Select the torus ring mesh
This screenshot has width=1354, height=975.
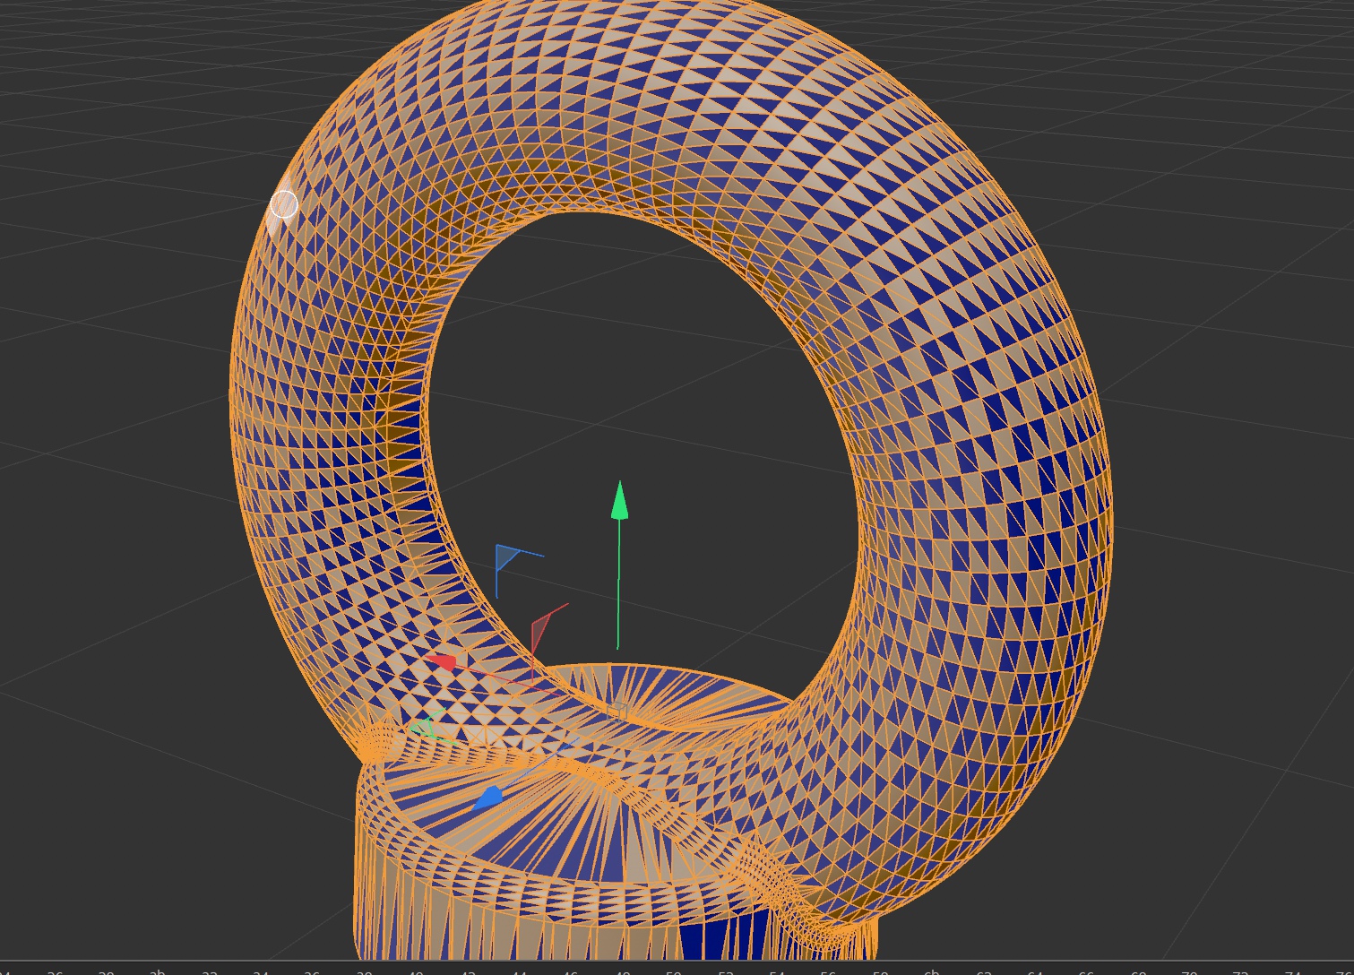[977, 448]
